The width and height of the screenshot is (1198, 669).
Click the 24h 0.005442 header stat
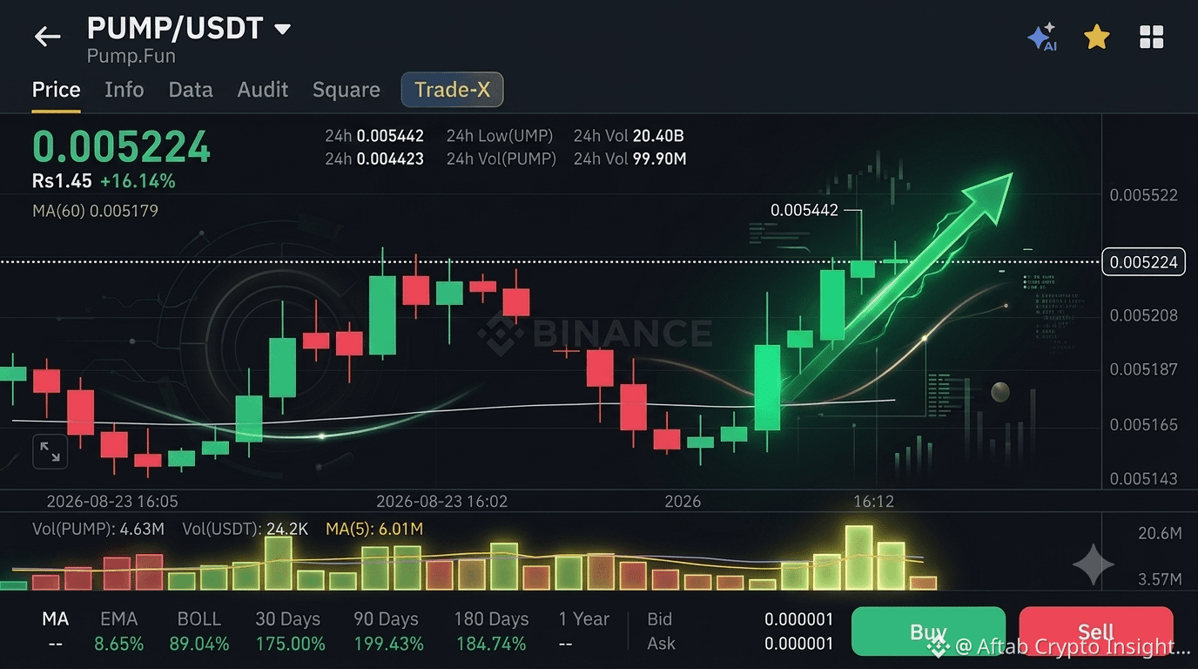click(x=374, y=136)
